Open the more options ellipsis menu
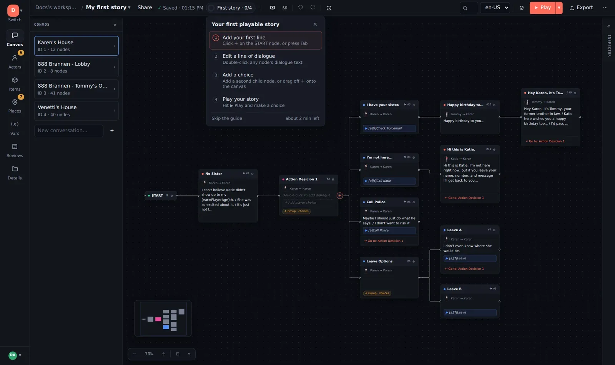Image resolution: width=615 pixels, height=365 pixels. click(x=605, y=8)
